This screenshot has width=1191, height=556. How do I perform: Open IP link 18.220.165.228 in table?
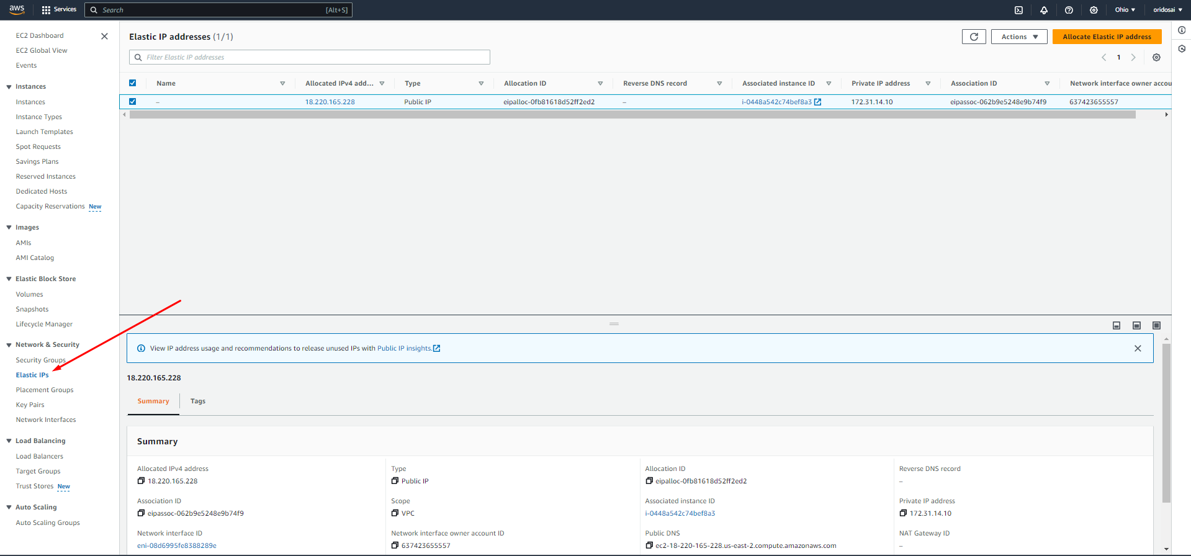(330, 102)
